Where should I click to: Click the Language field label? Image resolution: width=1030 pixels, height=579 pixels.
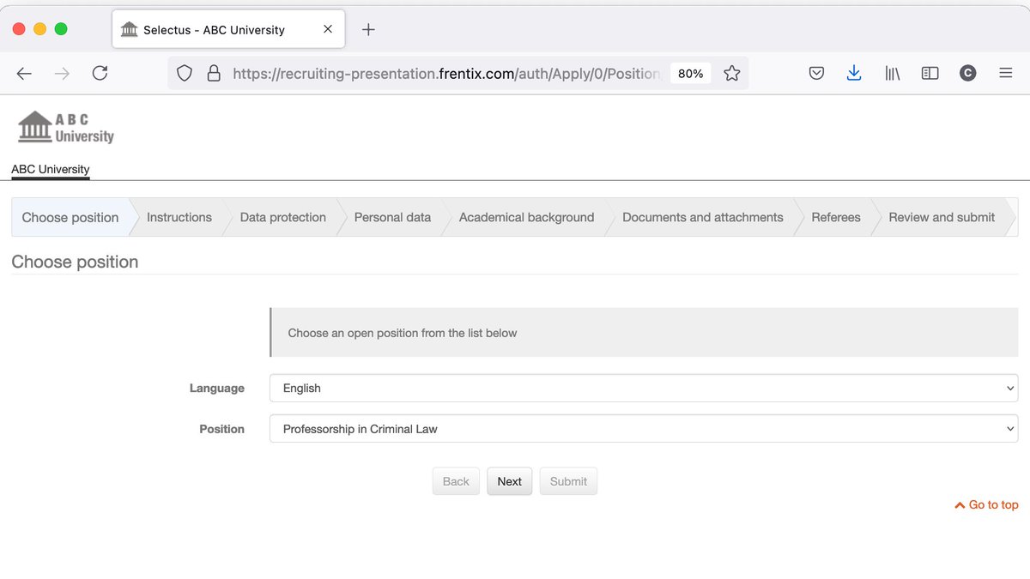pos(217,388)
